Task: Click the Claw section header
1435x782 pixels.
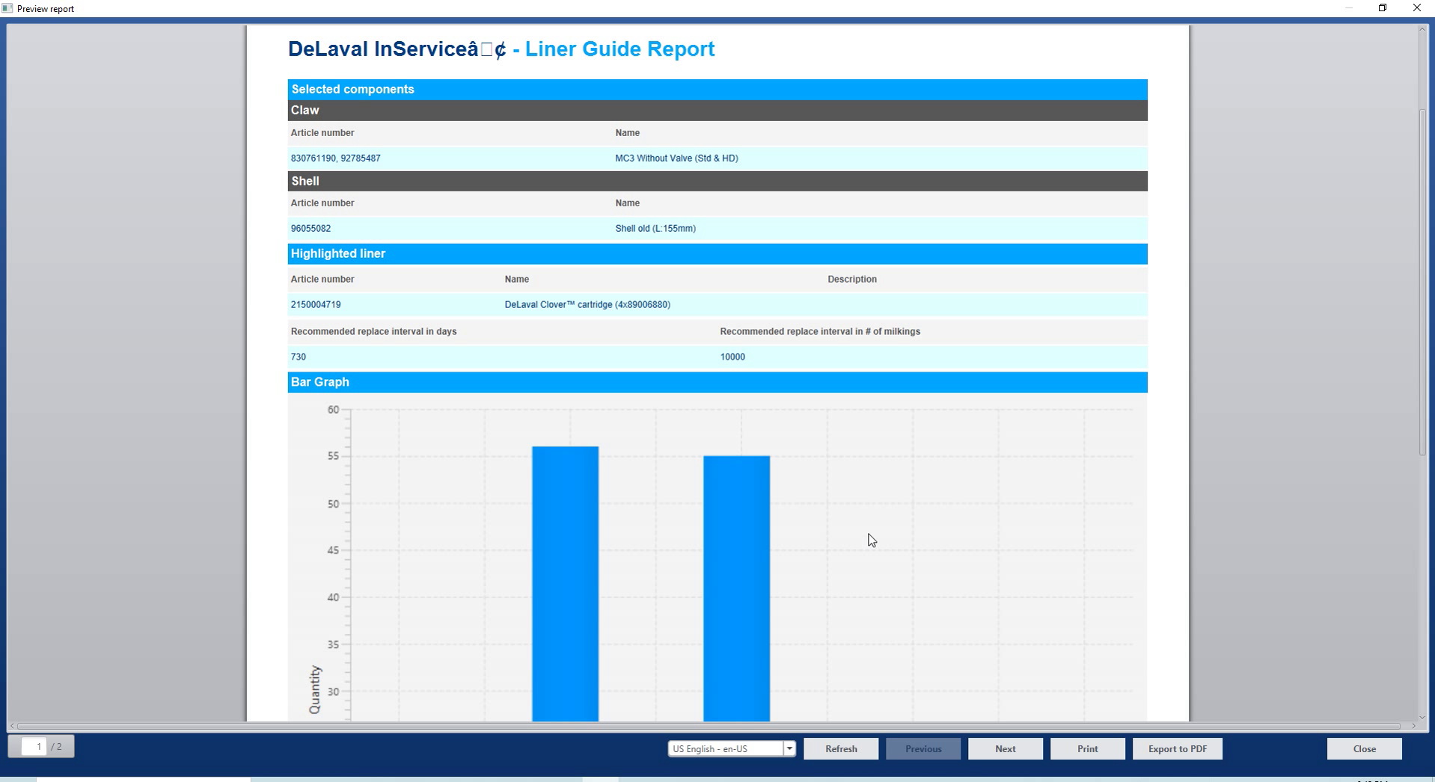Action: (717, 111)
